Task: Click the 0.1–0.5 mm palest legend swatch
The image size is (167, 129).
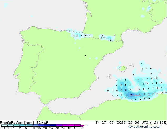Action: point(4,126)
